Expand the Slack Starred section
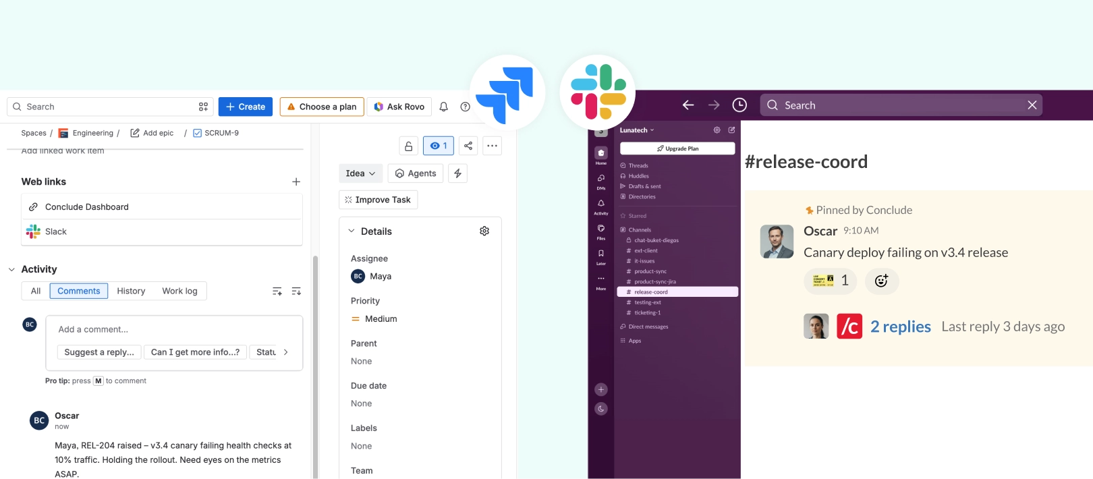 634,216
